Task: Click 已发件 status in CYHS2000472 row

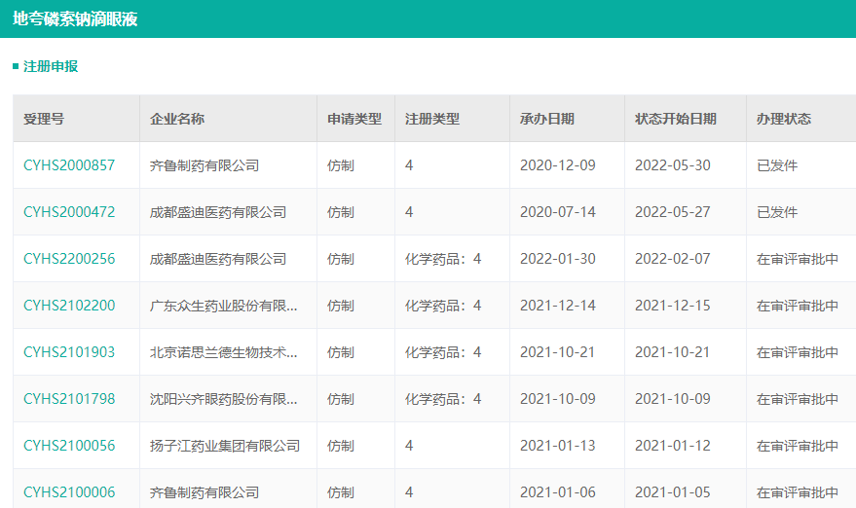Action: click(777, 212)
